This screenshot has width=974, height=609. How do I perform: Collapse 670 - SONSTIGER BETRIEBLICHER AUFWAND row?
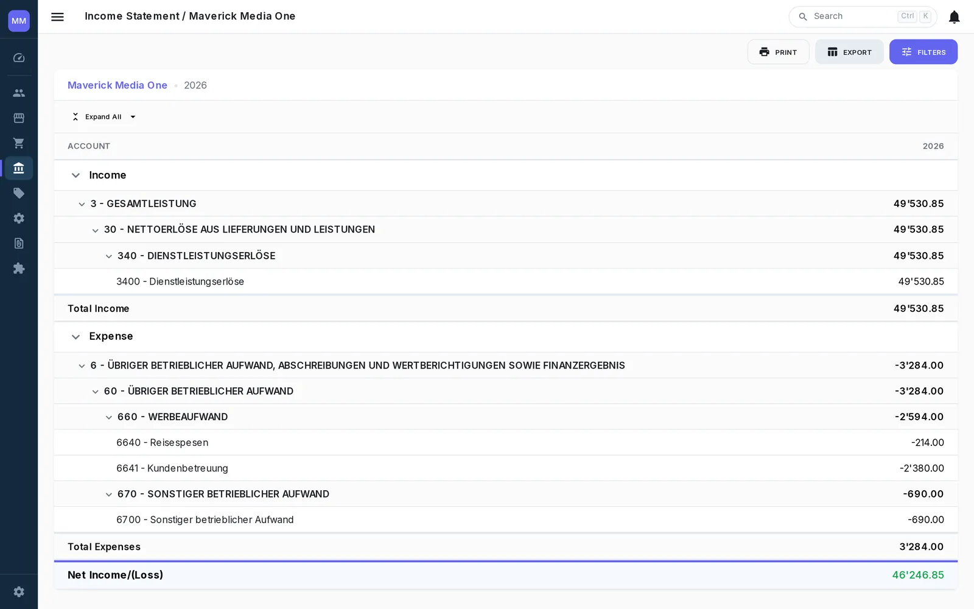pos(108,495)
